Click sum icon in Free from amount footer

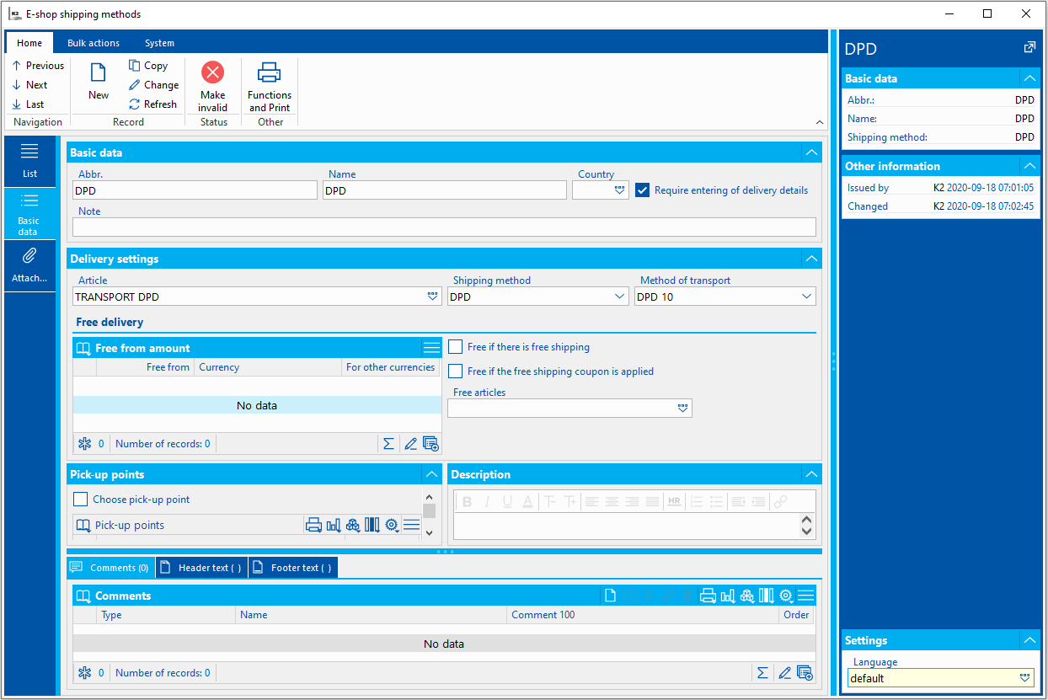pyautogui.click(x=388, y=444)
